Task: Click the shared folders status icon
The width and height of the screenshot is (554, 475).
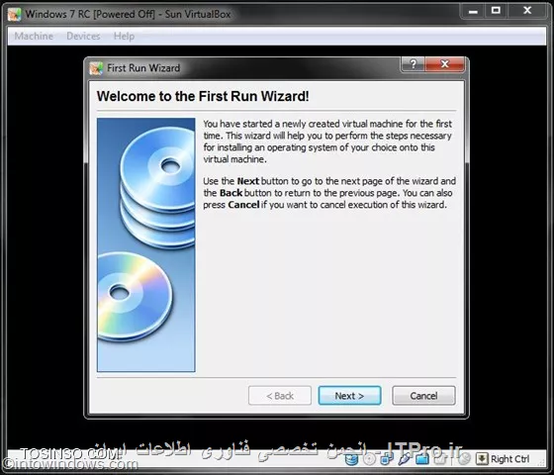Action: pyautogui.click(x=422, y=458)
